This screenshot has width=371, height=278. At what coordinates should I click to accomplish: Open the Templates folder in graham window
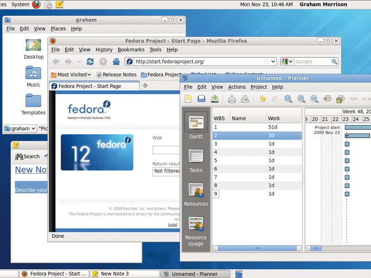click(33, 105)
